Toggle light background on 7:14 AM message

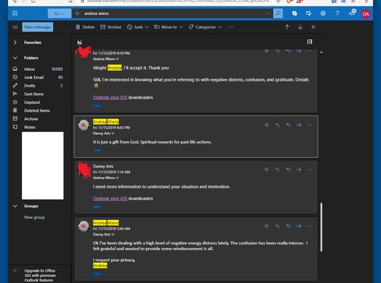[x=267, y=169]
